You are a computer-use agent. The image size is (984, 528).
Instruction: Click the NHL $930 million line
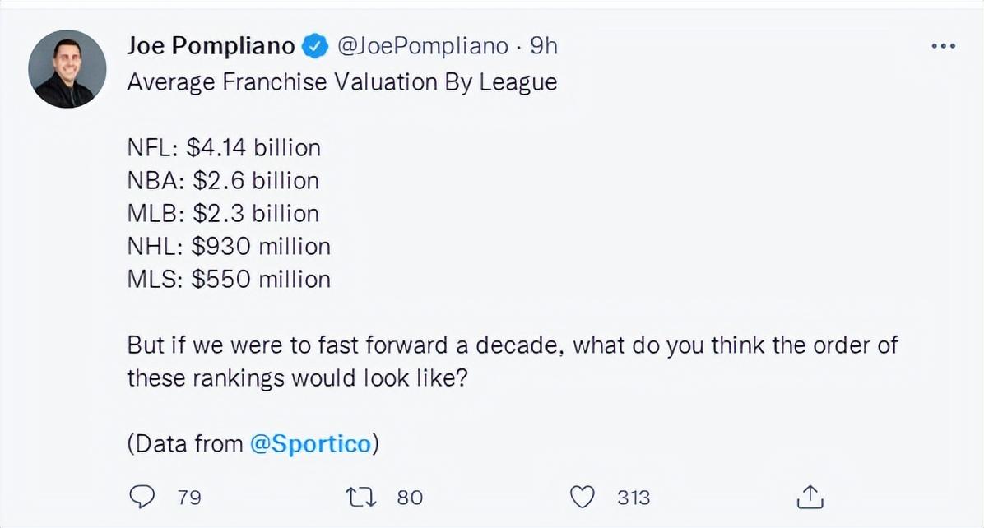[x=229, y=247]
